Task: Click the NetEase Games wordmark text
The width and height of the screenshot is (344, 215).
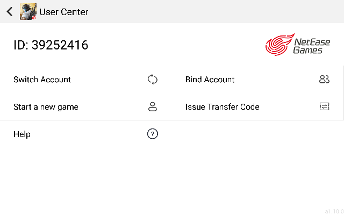Action: pos(312,46)
